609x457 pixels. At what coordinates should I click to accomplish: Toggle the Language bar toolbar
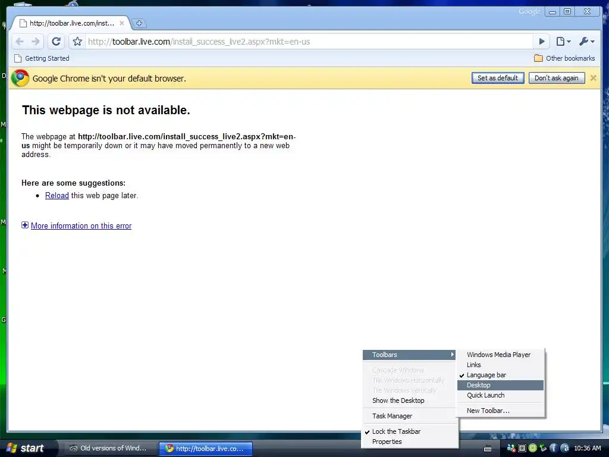click(x=500, y=375)
